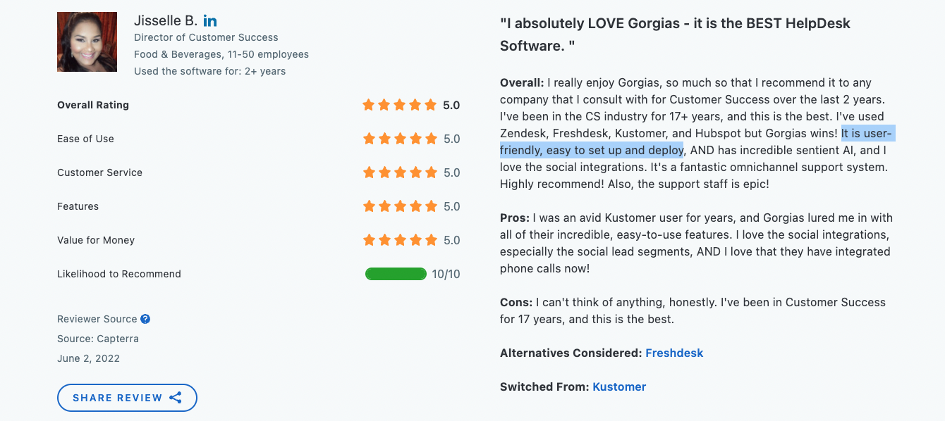Click the 10/10 recommendation score
Image resolution: width=945 pixels, height=421 pixels.
tap(446, 274)
